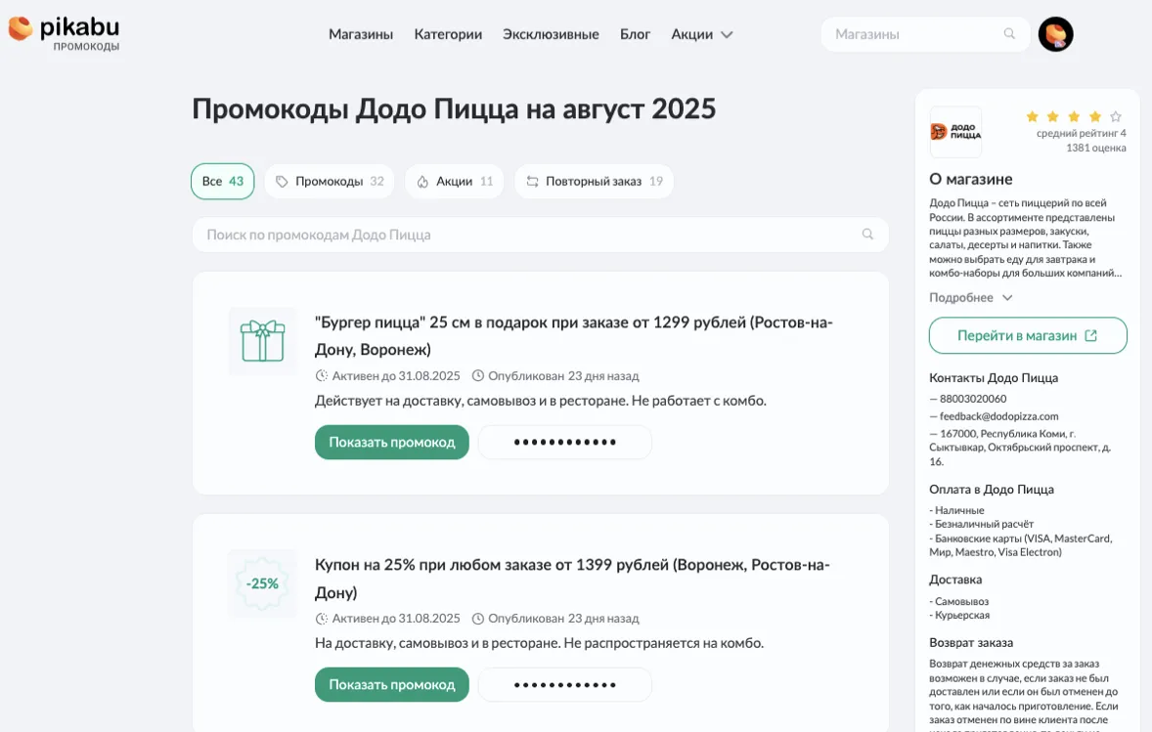Click the gift box icon on the Бургер пицца offer

(x=262, y=341)
